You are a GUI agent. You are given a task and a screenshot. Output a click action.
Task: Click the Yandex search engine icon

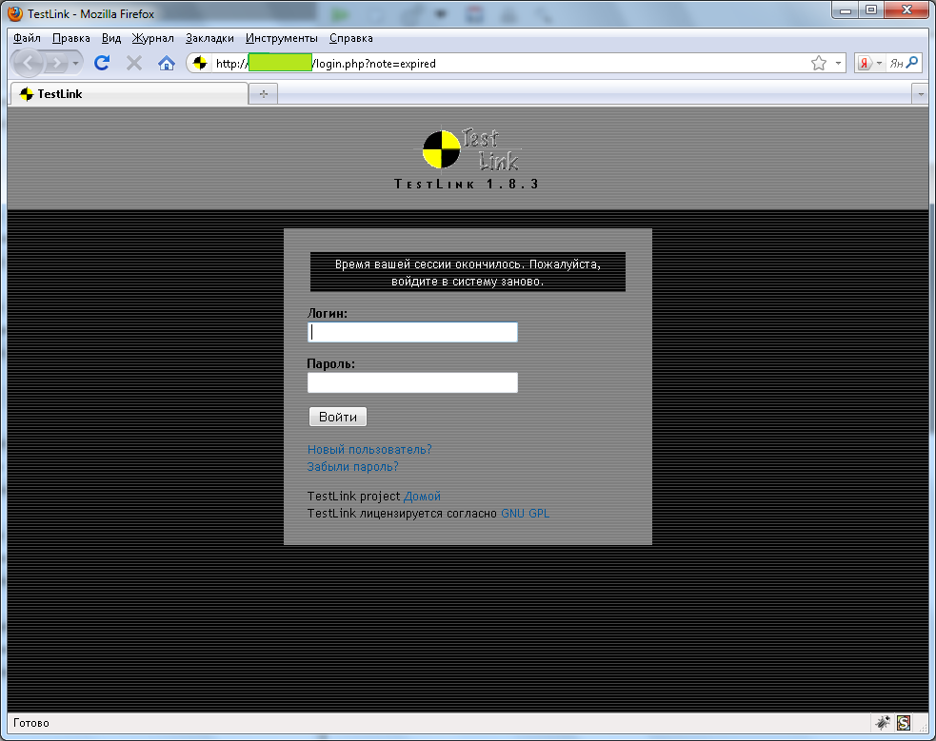[864, 63]
